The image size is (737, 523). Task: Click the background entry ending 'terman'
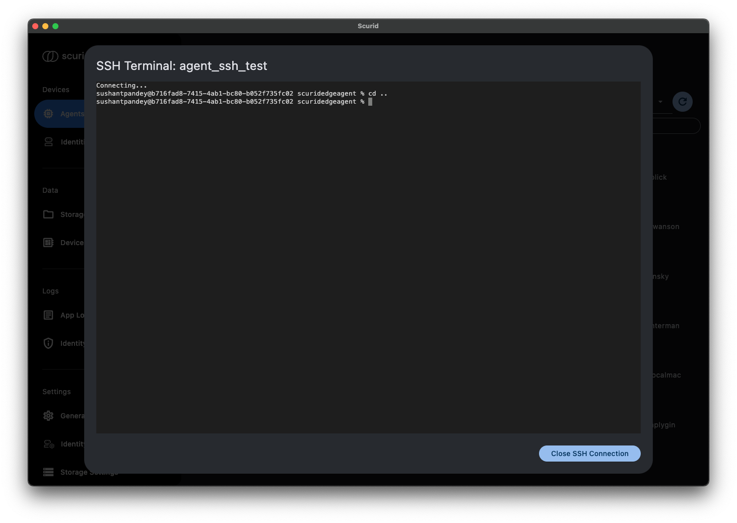tap(666, 326)
